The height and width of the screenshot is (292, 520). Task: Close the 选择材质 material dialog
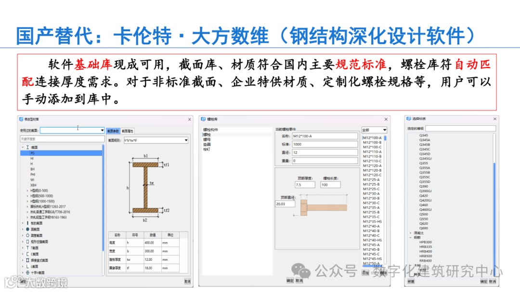pyautogui.click(x=495, y=119)
